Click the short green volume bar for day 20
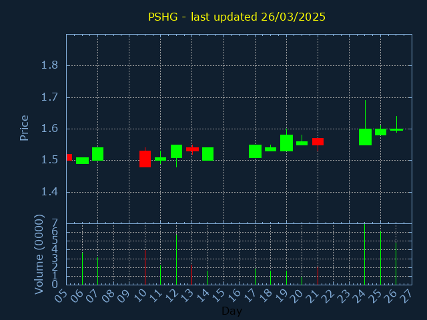The height and width of the screenshot is (320, 427). click(x=302, y=281)
